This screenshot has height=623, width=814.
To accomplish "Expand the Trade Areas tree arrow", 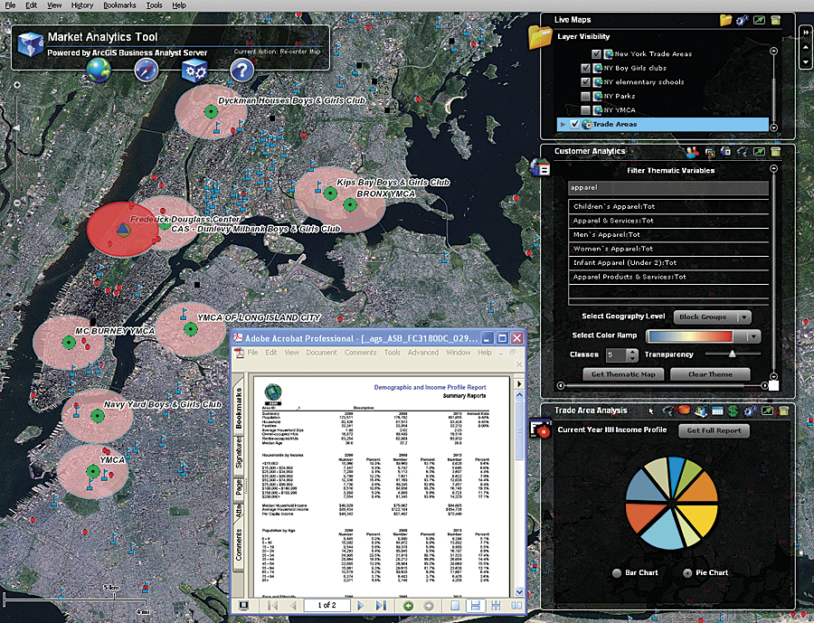I will coord(563,125).
